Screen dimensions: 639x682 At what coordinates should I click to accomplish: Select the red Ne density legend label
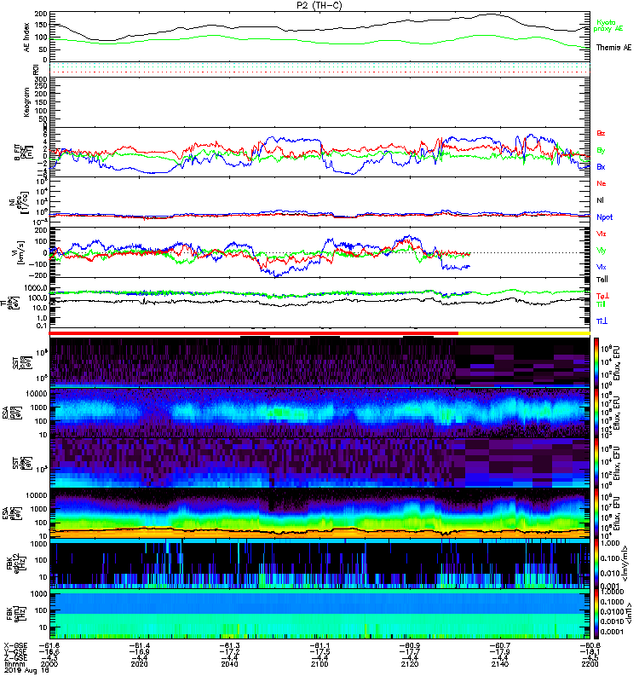click(x=602, y=183)
